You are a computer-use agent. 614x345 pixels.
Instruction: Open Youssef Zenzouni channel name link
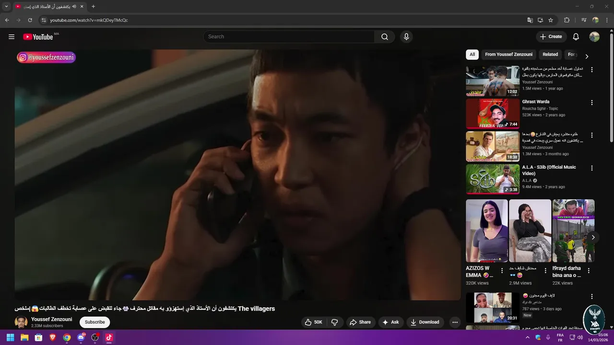(52, 319)
